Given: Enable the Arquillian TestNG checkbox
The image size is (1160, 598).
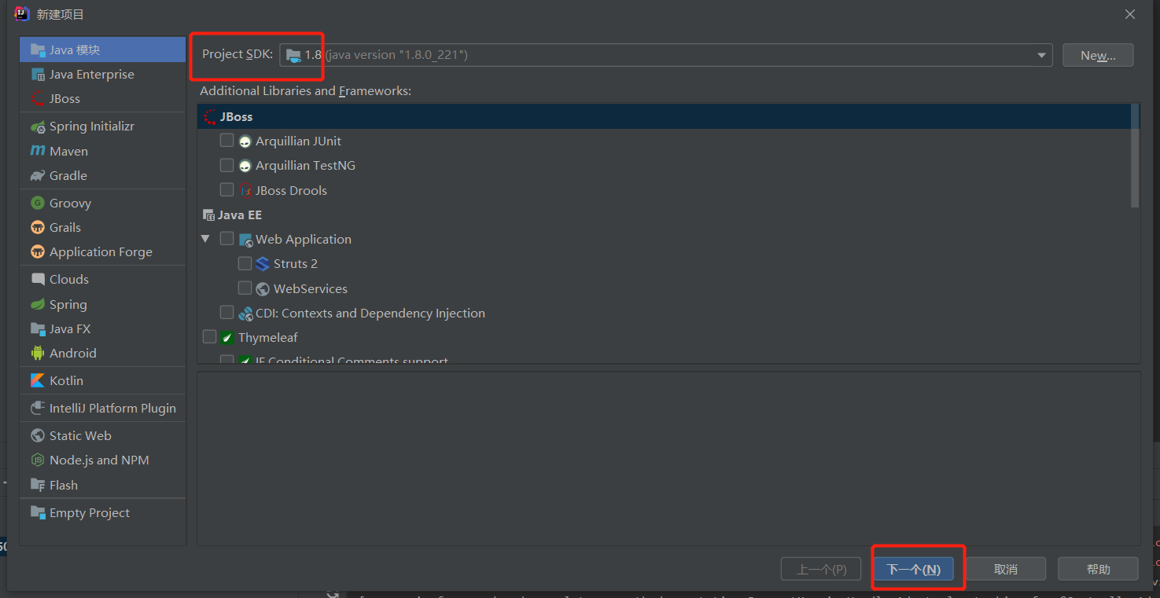Looking at the screenshot, I should coord(226,165).
